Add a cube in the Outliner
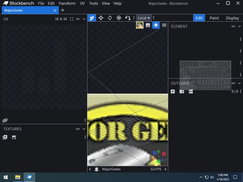Viewport: 243px width, 182px height. coord(173,91)
